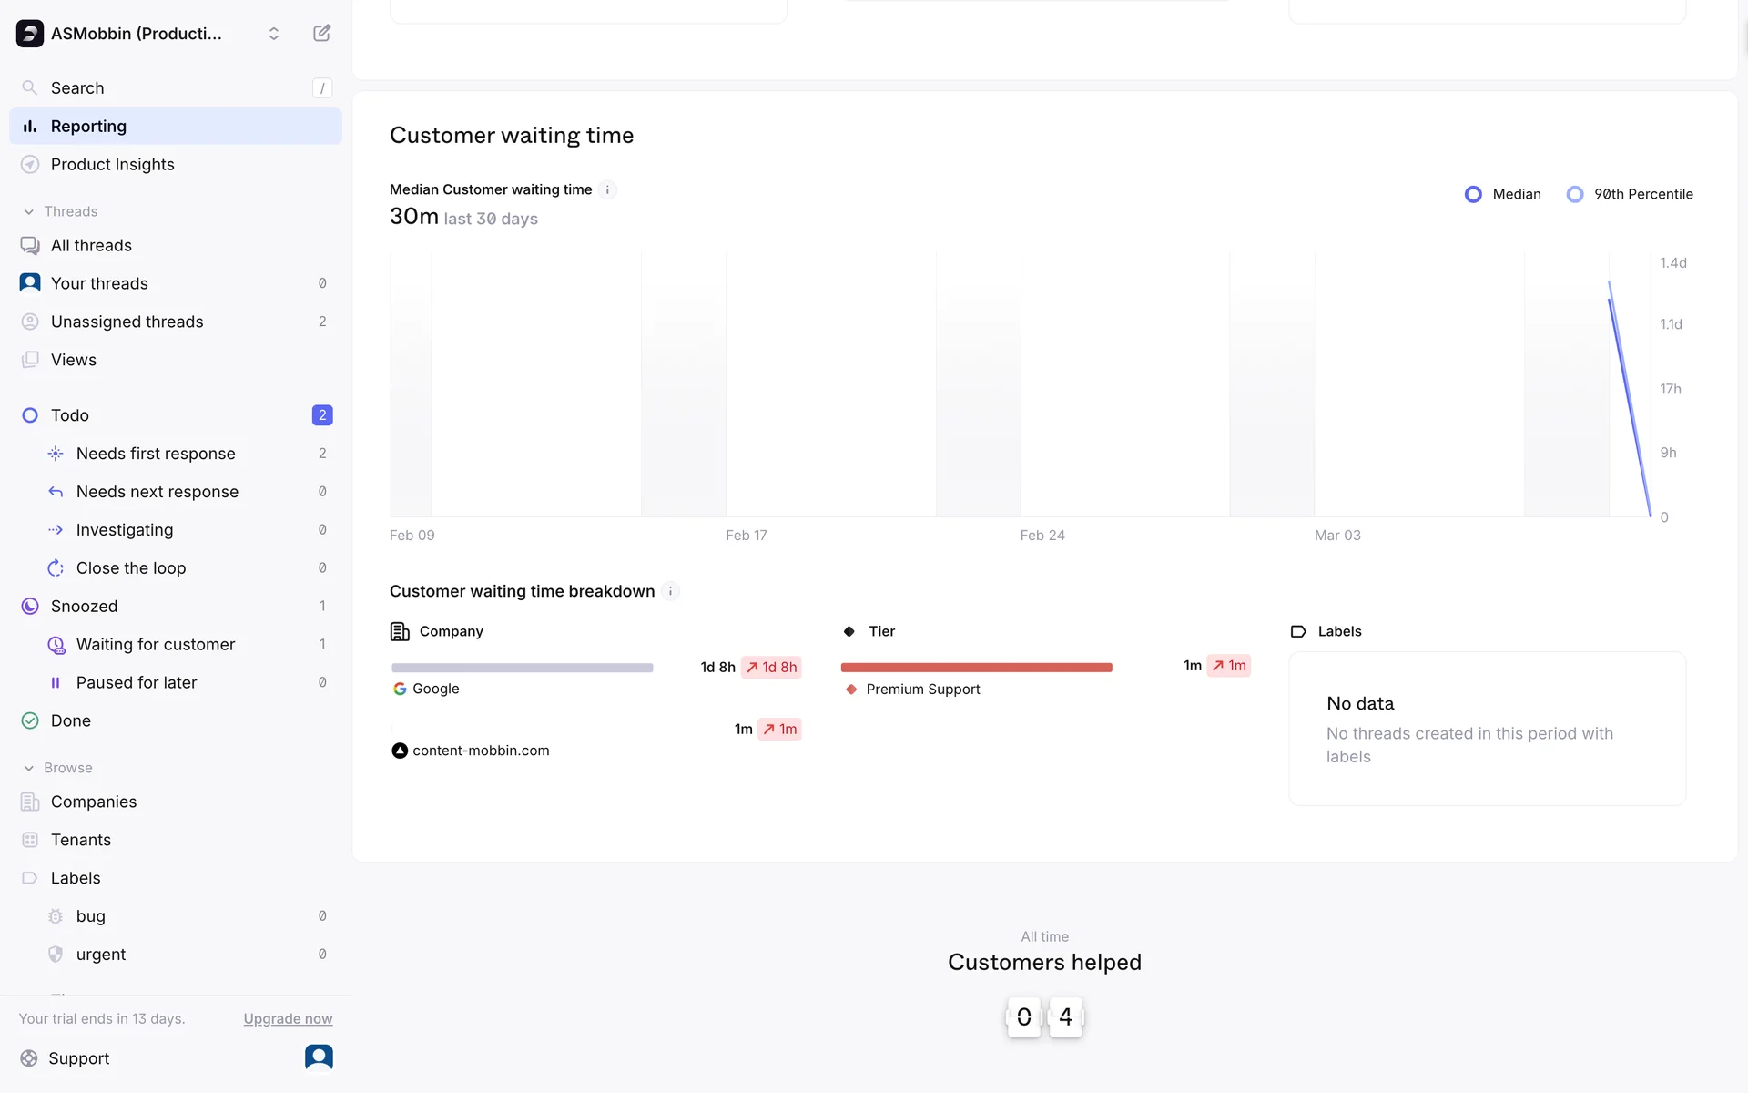
Task: Click the compose new thread icon
Action: click(321, 34)
